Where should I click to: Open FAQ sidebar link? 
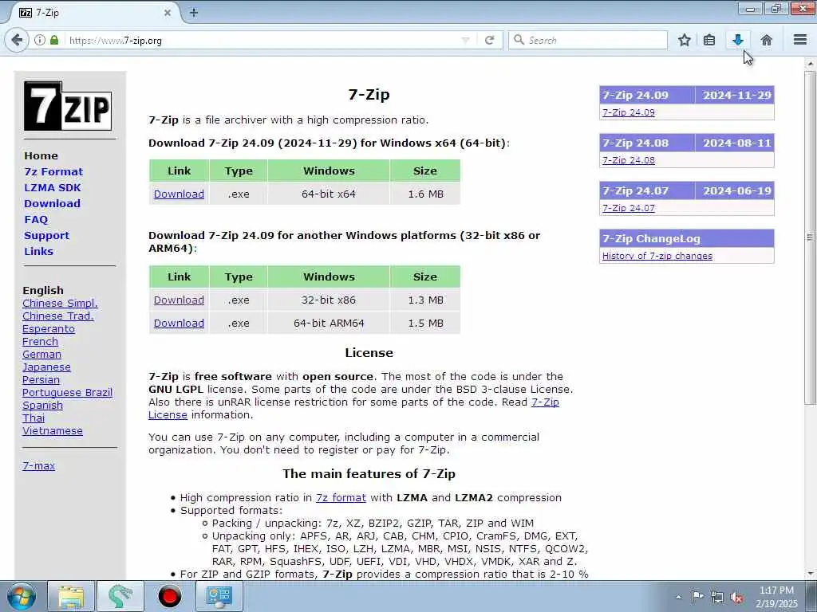pos(36,220)
